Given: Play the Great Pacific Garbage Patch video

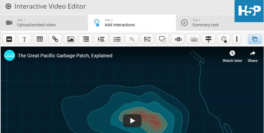Looking at the screenshot, I should (132, 121).
